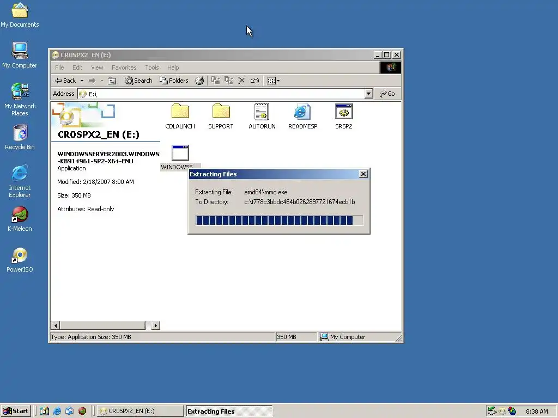Click Extracting Files taskbar button
Viewport: 558px width, 418px height.
[229, 411]
